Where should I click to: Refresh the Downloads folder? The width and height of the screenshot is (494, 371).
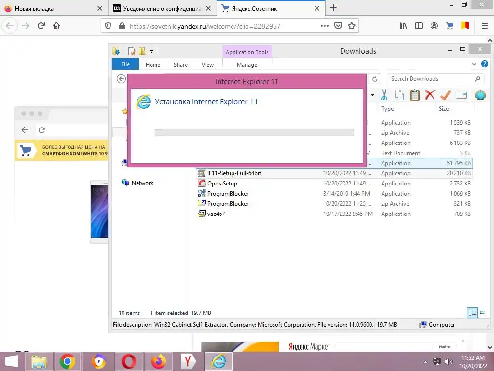pos(375,79)
